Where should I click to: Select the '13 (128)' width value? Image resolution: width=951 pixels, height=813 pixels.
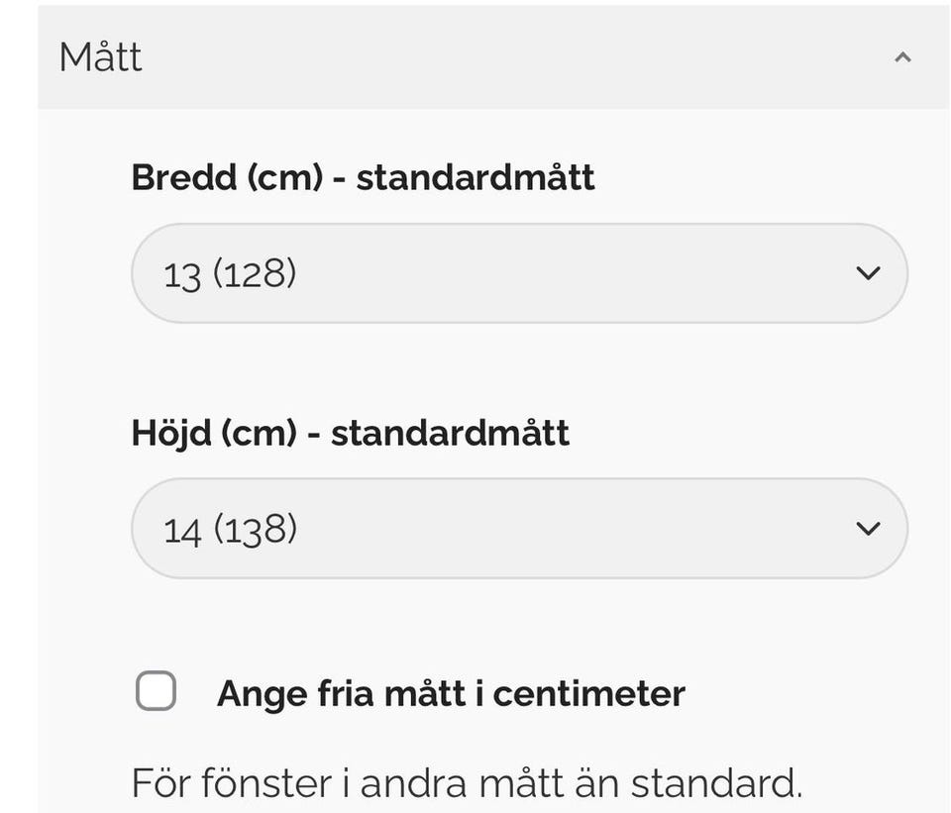(230, 274)
